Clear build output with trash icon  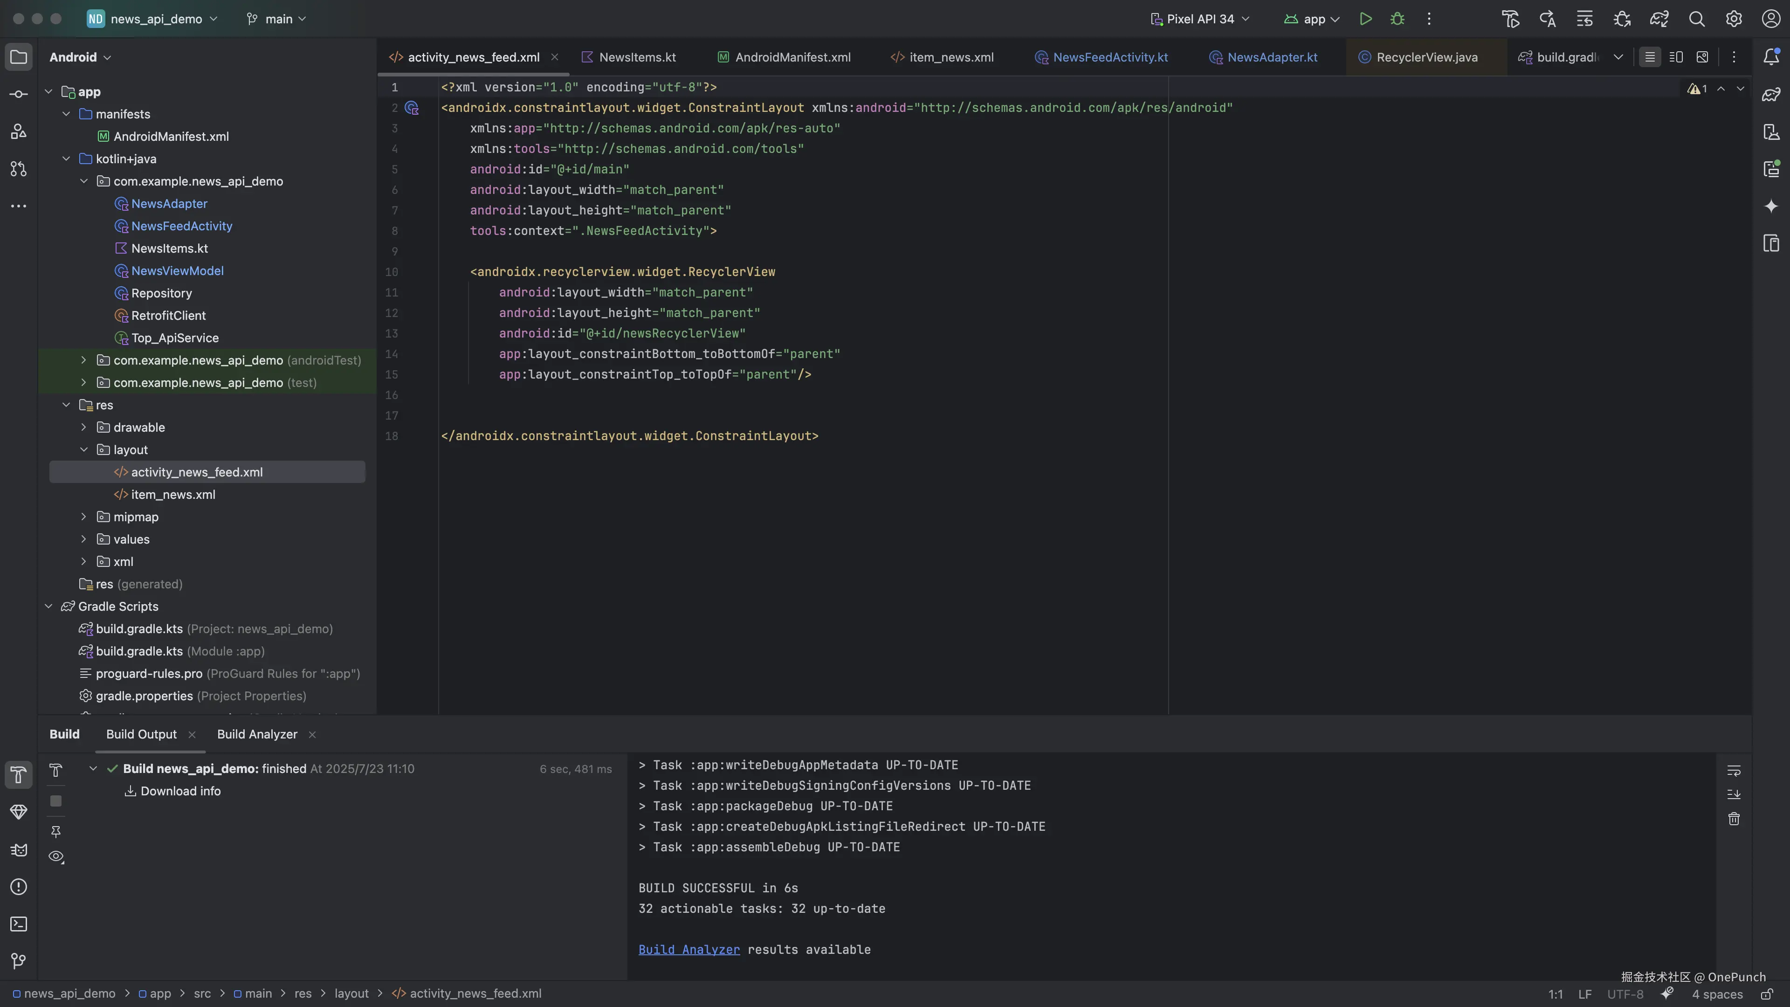click(1734, 819)
